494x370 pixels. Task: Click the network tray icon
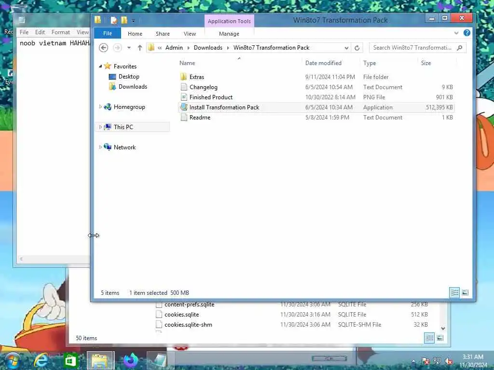click(x=437, y=361)
